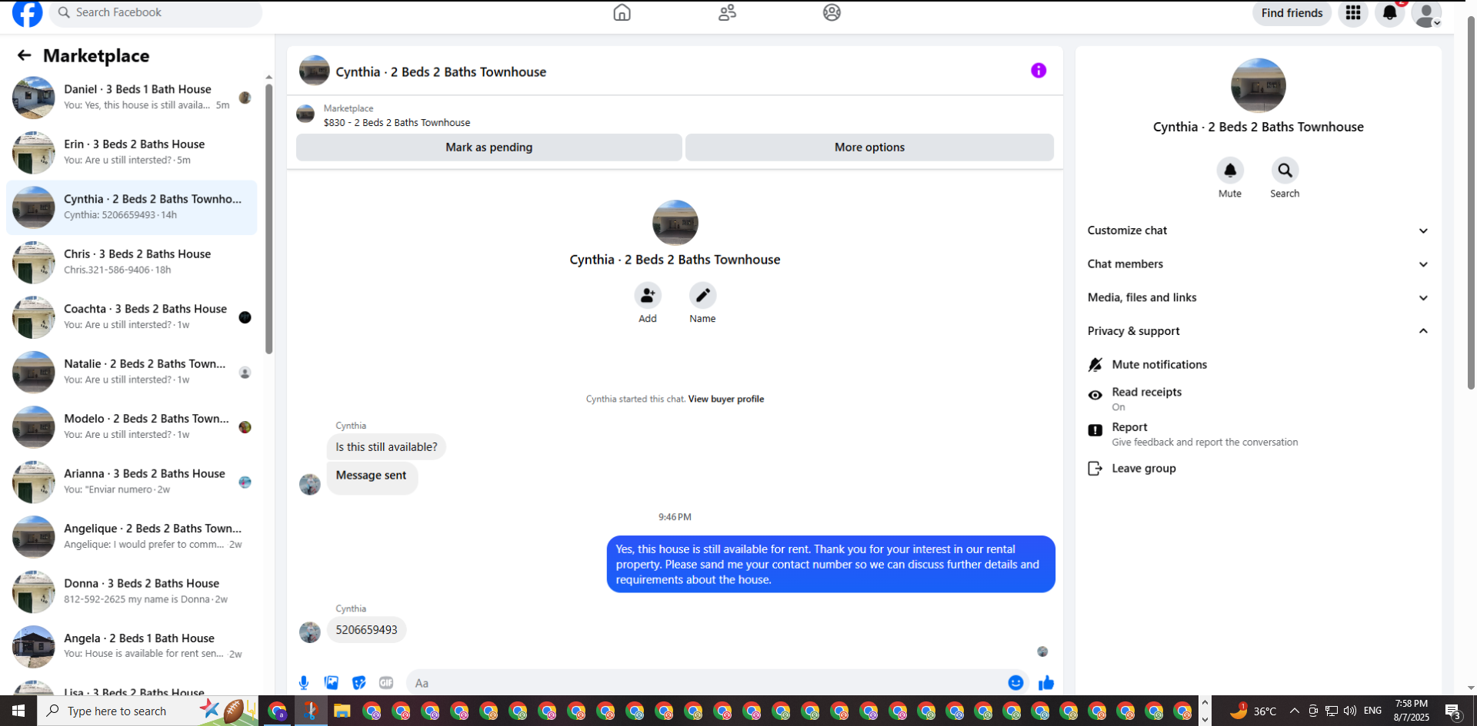Click Report conversation option
The width and height of the screenshot is (1477, 726).
[1259, 434]
